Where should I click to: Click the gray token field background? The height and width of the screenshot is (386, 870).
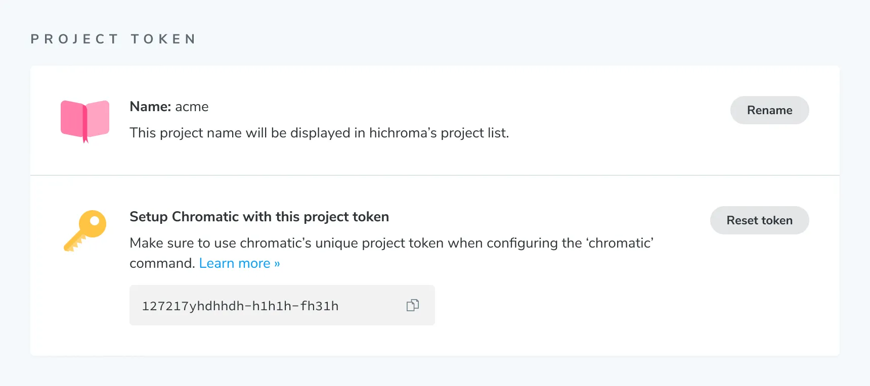pyautogui.click(x=354, y=305)
